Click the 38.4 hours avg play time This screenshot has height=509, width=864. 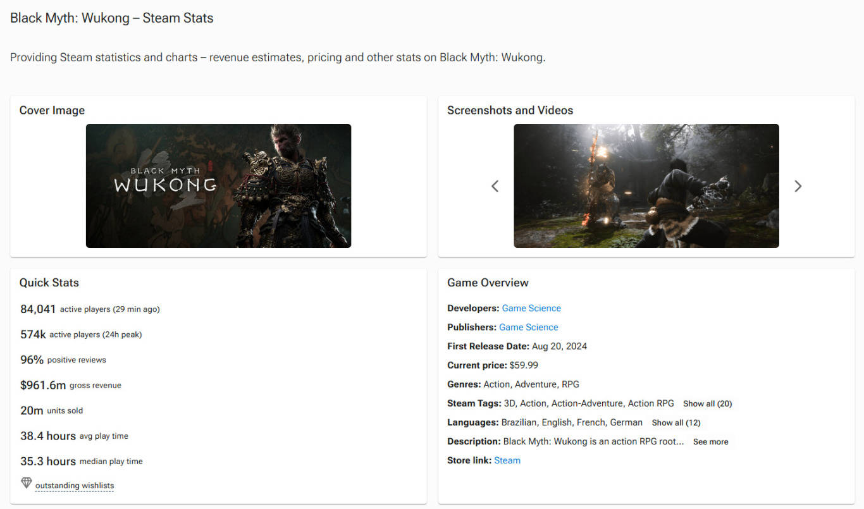pyautogui.click(x=75, y=436)
